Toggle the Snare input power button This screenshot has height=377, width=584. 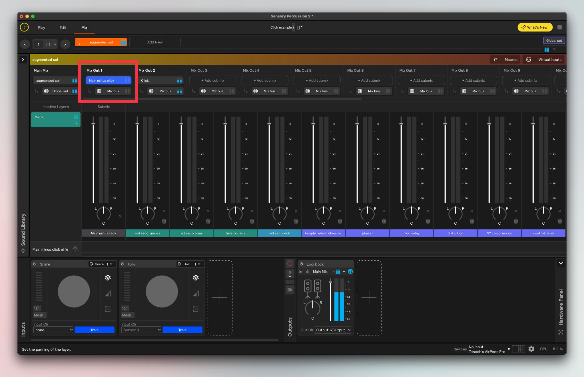[x=35, y=264]
